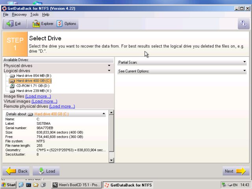Collapse the Details about panel
The width and height of the screenshot is (252, 189).
[104, 114]
